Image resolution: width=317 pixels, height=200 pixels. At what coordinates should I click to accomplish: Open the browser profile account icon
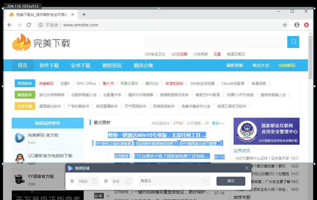coord(297,25)
